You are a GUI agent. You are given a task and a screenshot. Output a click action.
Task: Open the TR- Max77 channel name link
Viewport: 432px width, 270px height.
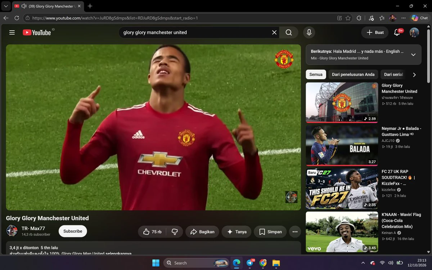pos(33,228)
